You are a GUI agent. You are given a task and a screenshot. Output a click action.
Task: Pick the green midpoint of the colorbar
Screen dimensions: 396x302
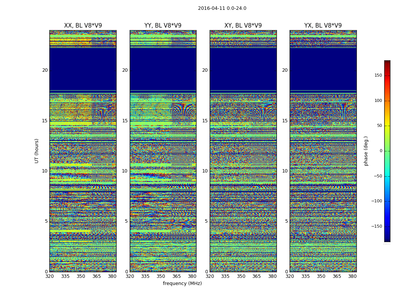(387, 151)
